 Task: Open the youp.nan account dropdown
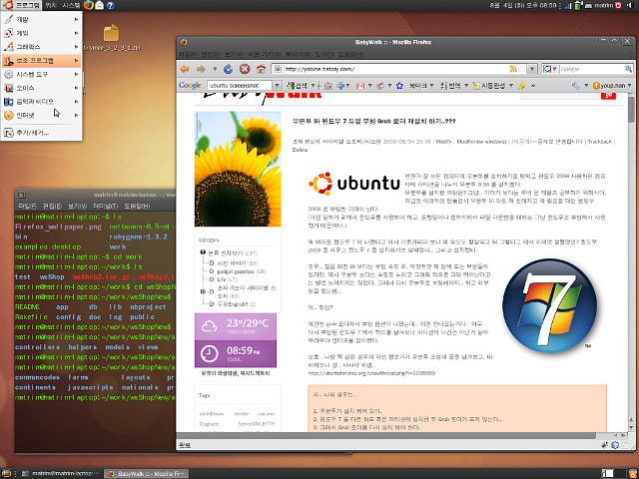point(630,86)
